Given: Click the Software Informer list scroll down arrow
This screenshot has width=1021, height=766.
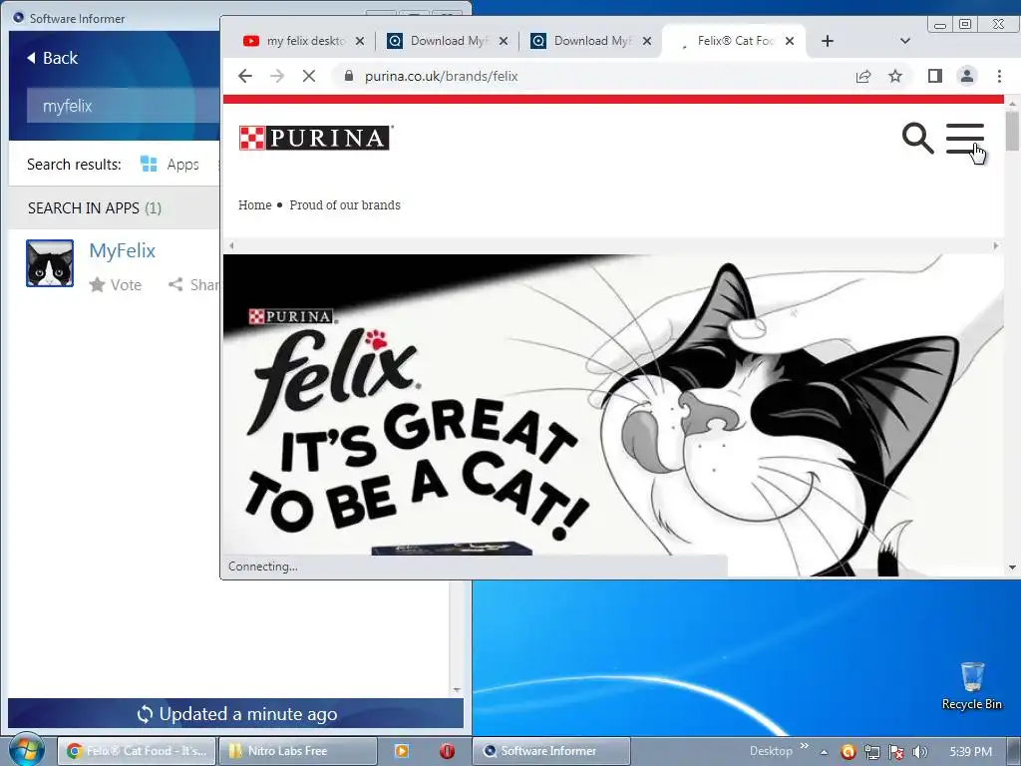Looking at the screenshot, I should pos(457,690).
